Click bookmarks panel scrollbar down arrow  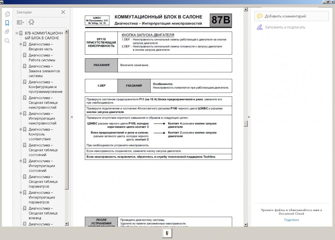(x=66, y=224)
